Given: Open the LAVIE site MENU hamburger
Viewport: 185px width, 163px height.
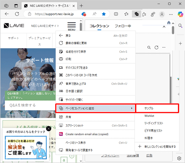Looking at the screenshot, I should 71,26.
